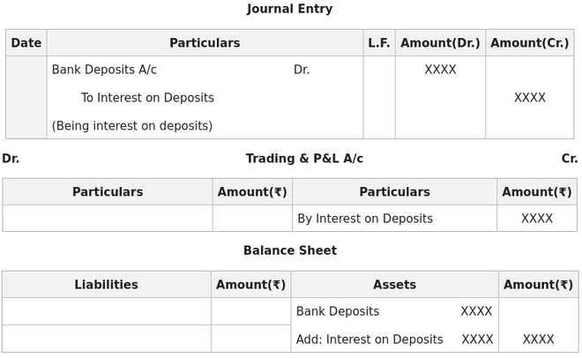Select the narration Being interest on deposits
The height and width of the screenshot is (358, 582).
pos(132,126)
